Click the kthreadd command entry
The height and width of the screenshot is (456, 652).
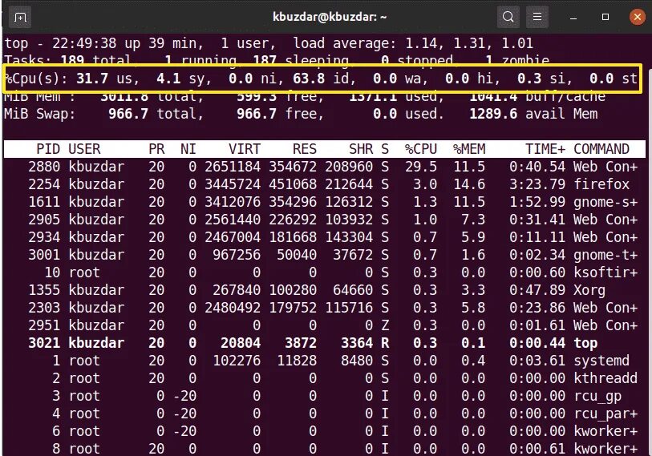pyautogui.click(x=605, y=378)
